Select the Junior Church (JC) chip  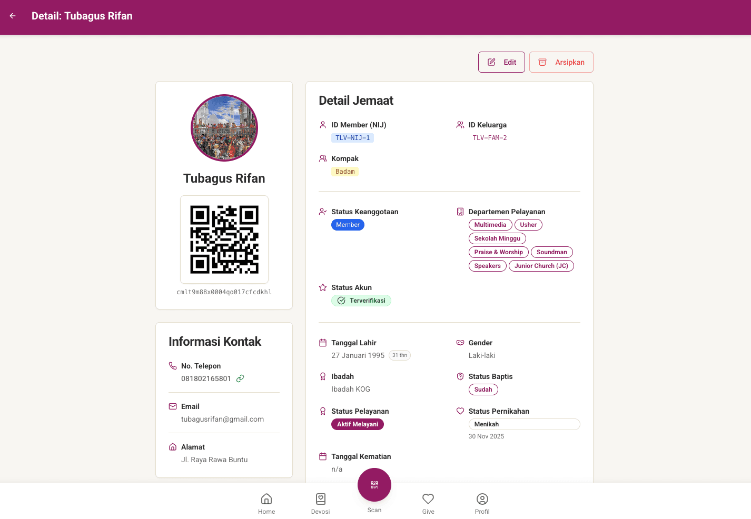[541, 266]
